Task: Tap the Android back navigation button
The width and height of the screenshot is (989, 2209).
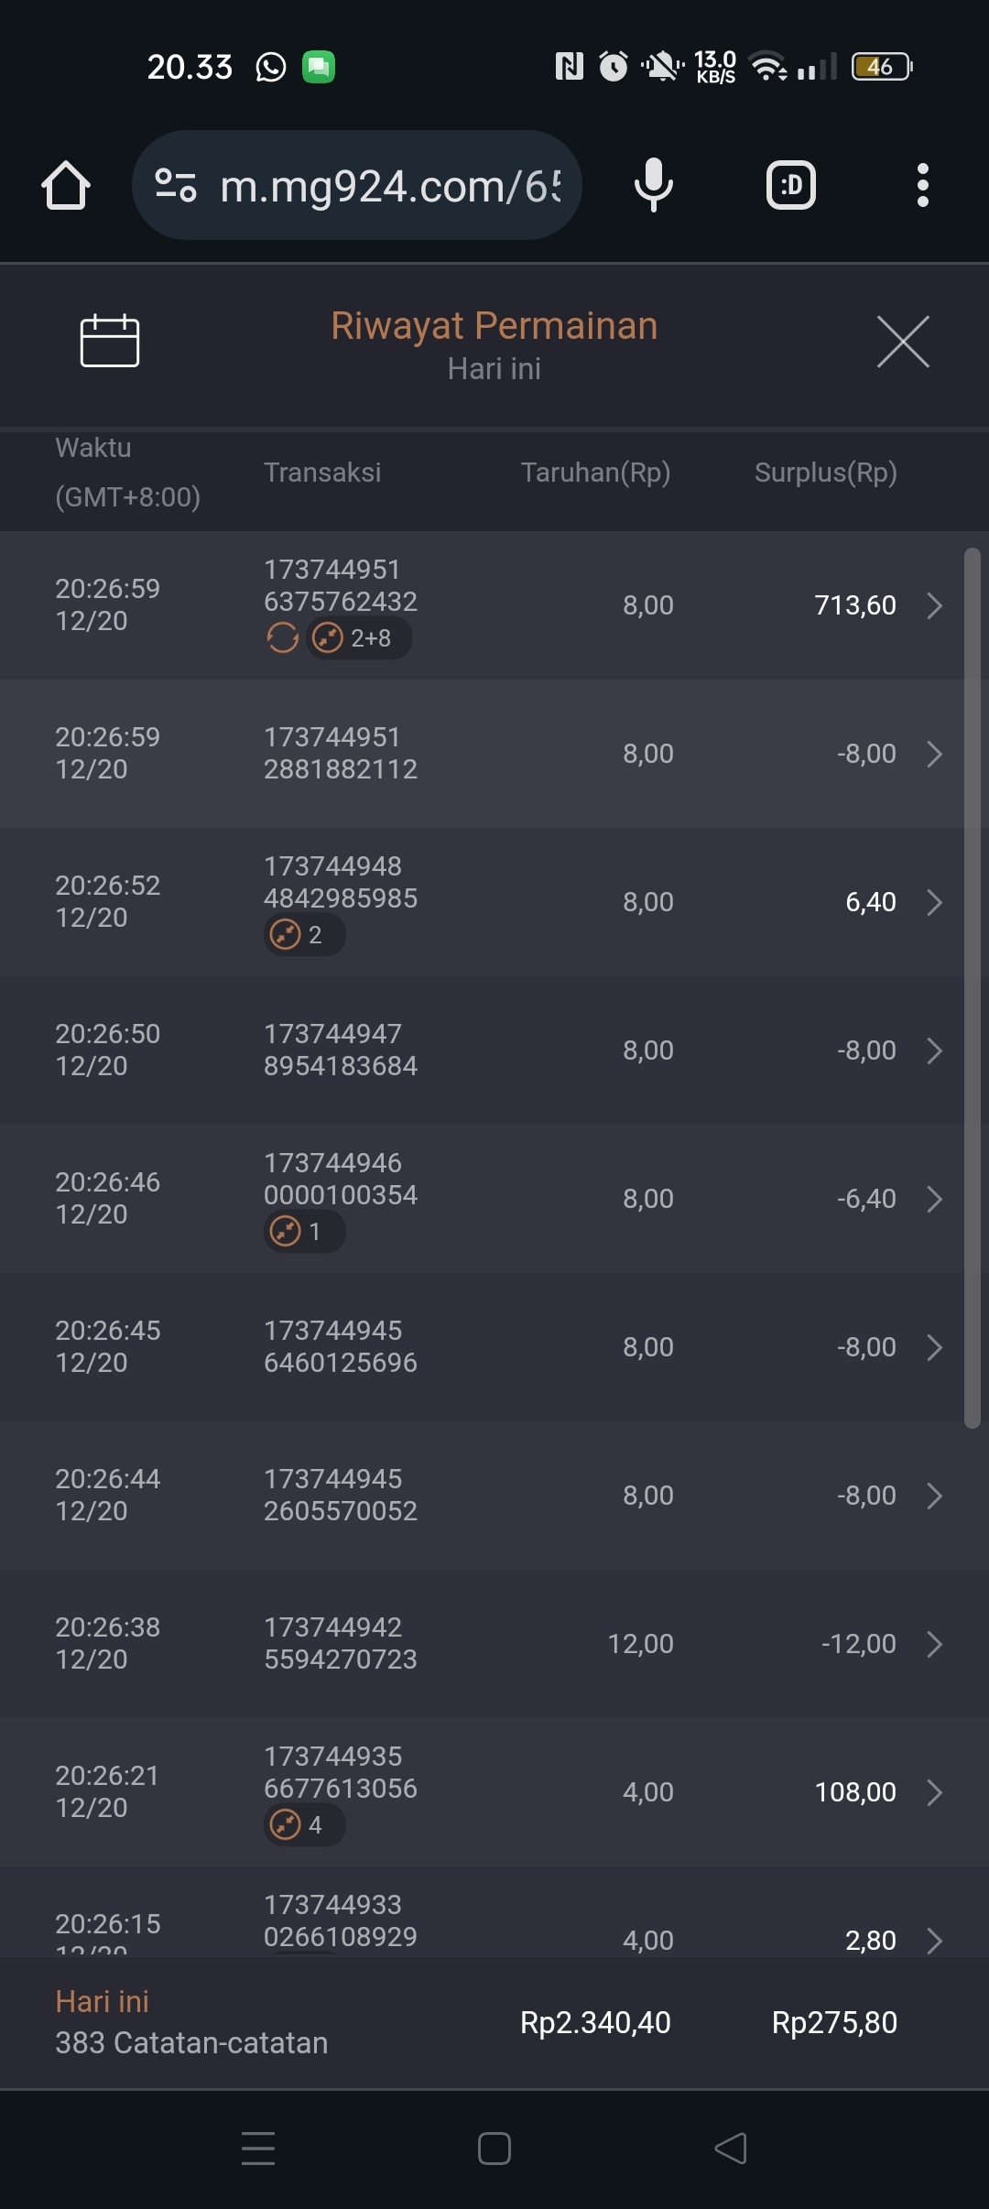Action: [731, 2148]
